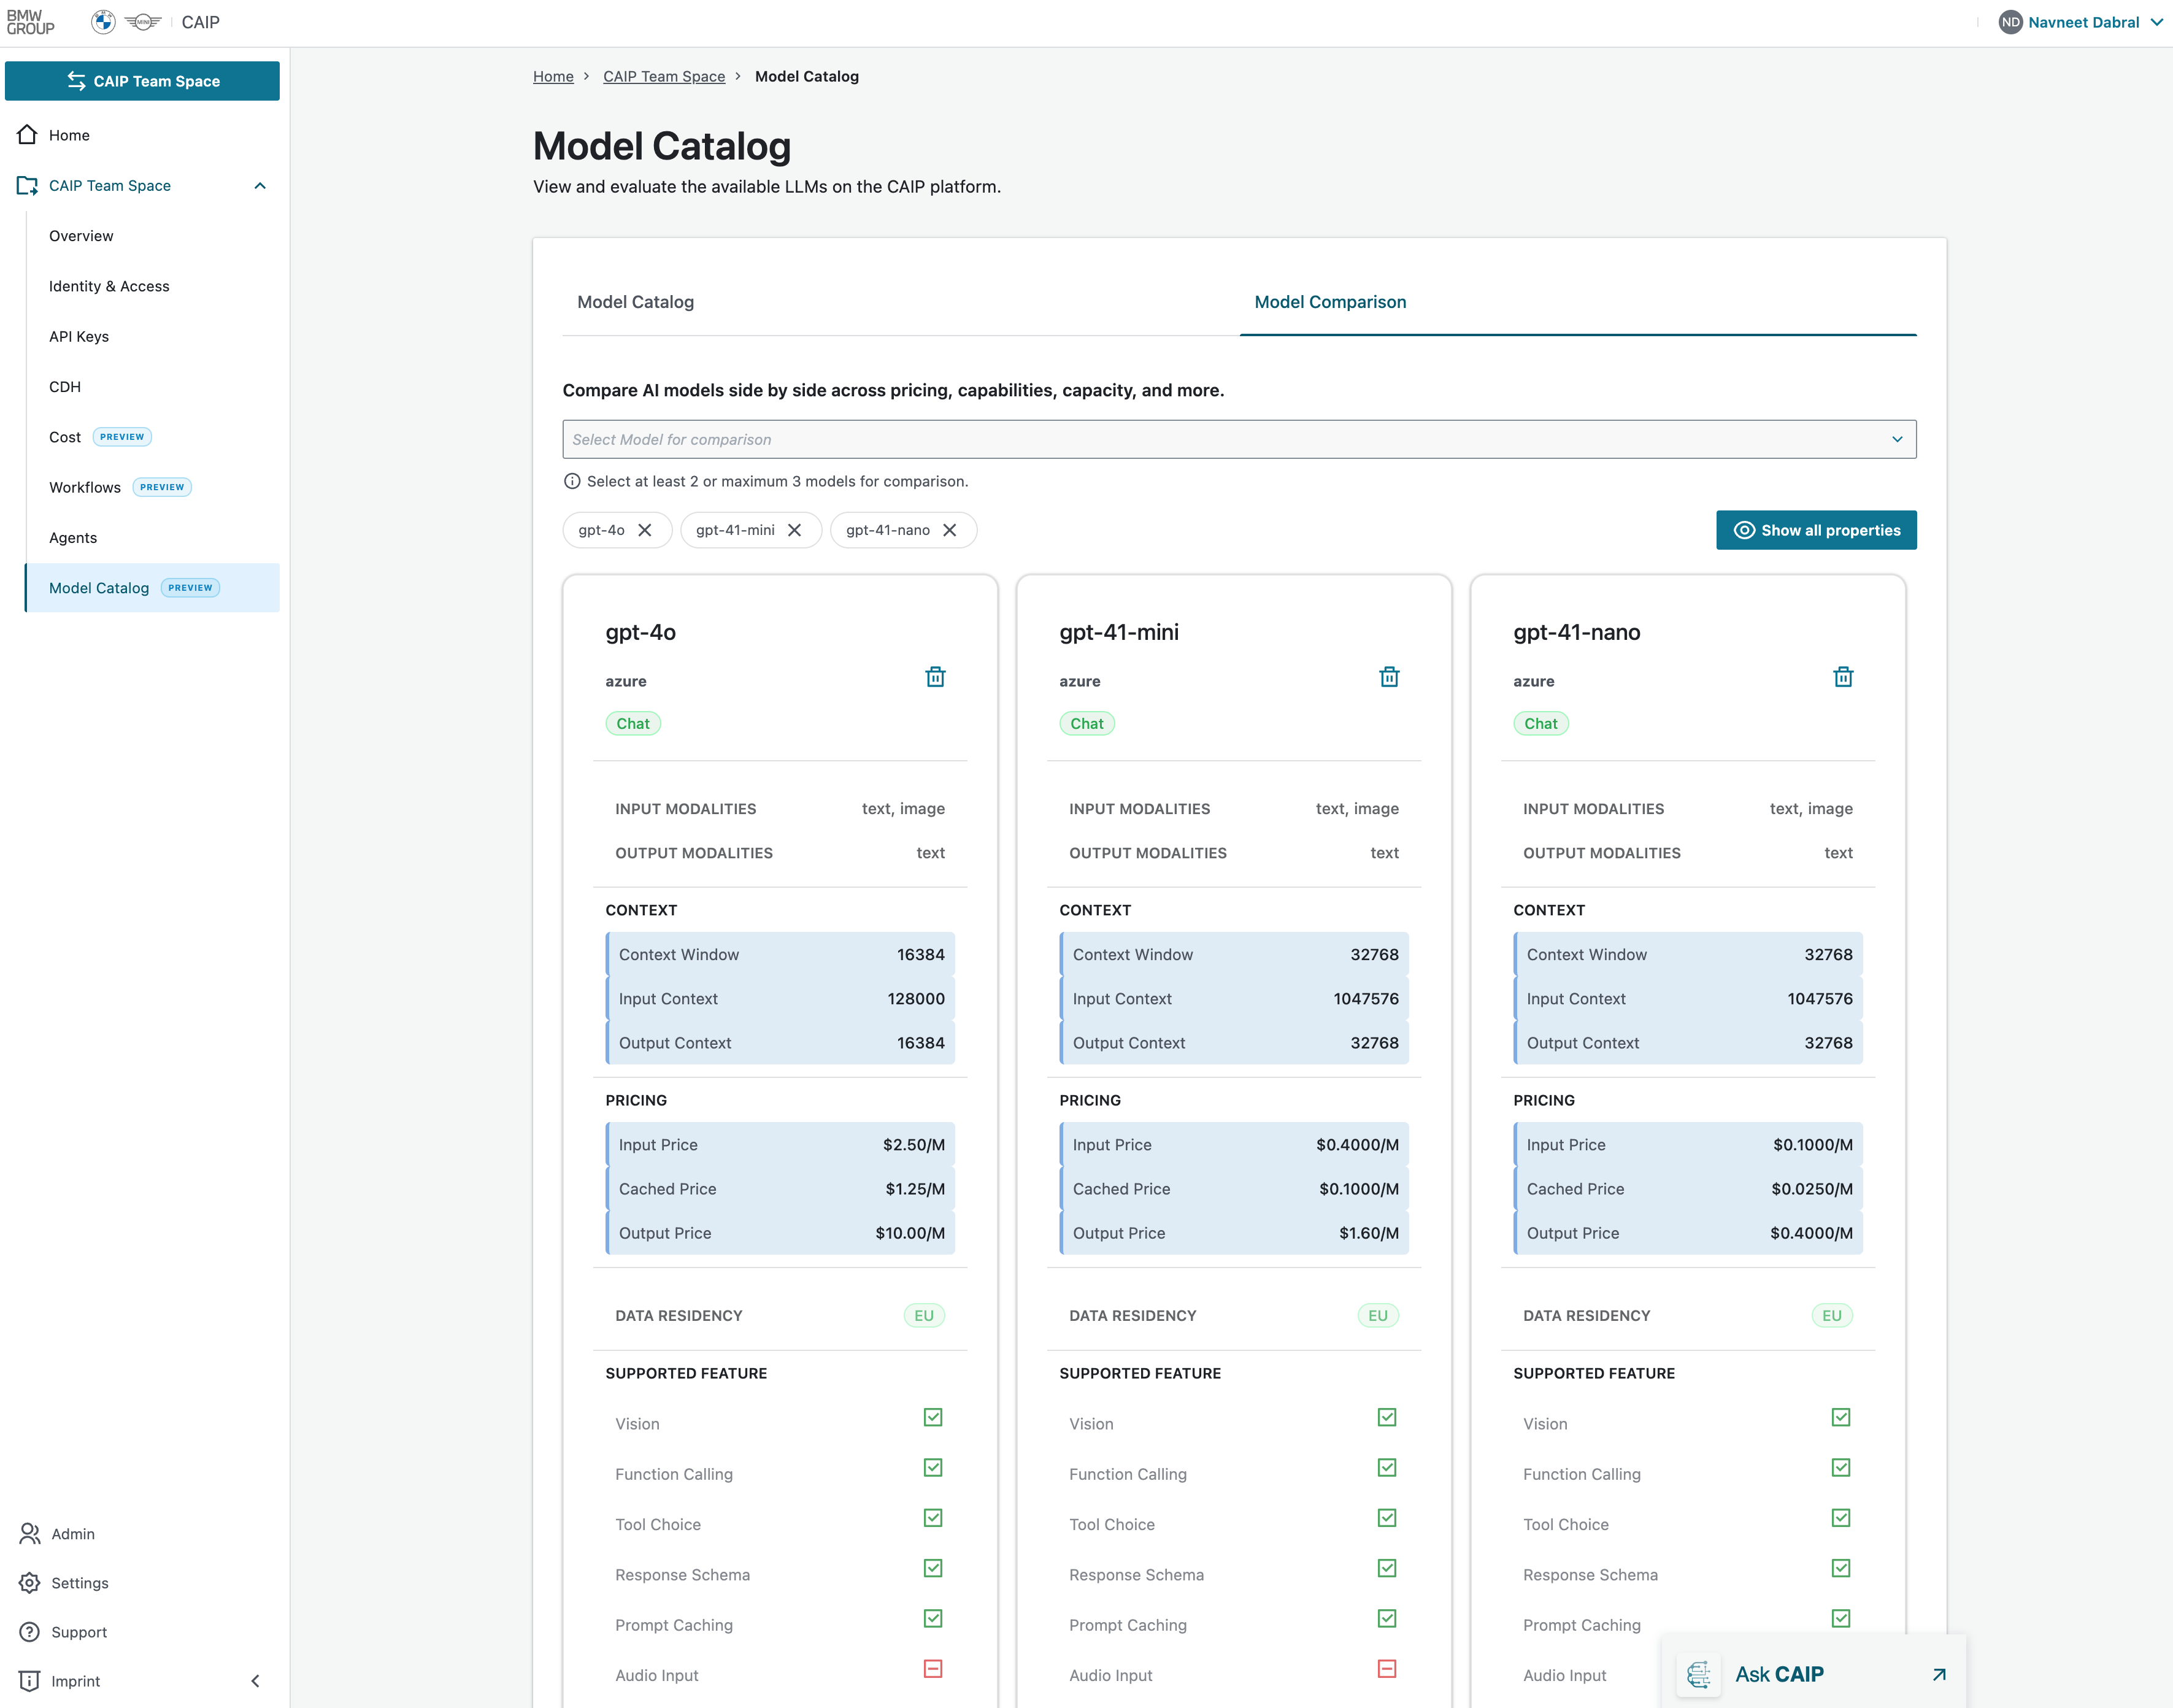Image resolution: width=2173 pixels, height=1708 pixels.
Task: Click the Support question mark icon
Action: tap(30, 1631)
